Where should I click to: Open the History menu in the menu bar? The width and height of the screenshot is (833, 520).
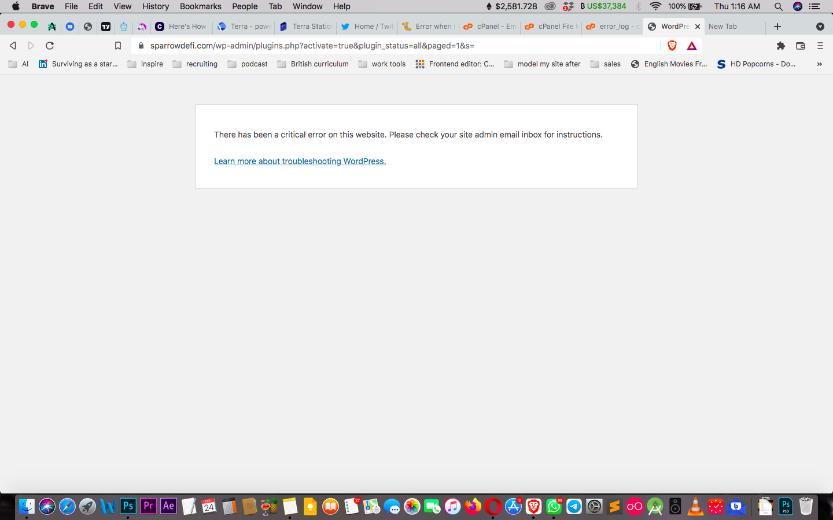pos(156,6)
